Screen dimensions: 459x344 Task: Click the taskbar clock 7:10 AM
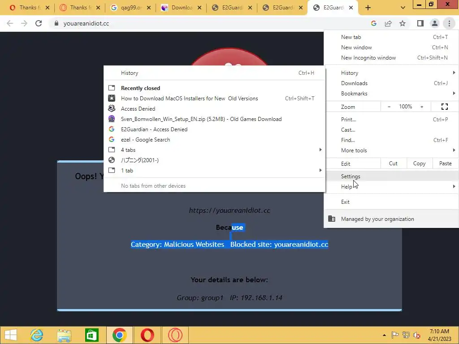click(439, 331)
